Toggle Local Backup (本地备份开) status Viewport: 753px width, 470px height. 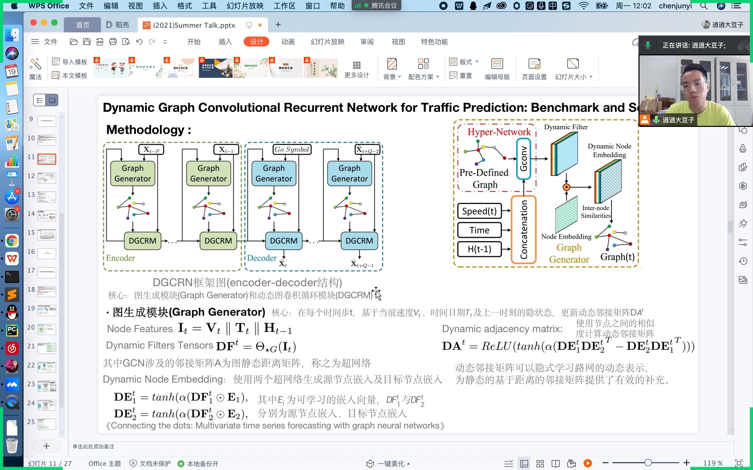click(198, 463)
